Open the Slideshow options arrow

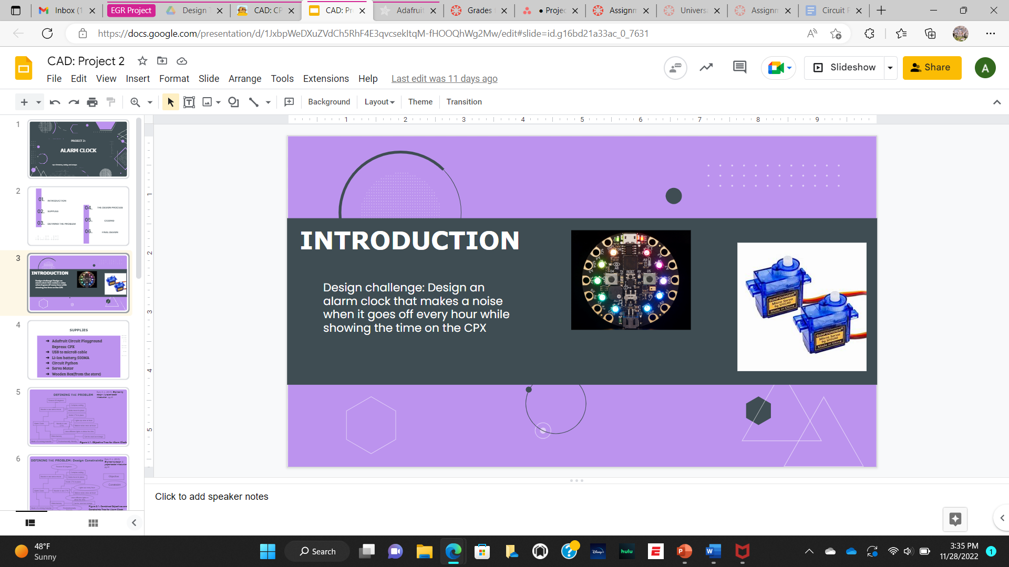point(891,68)
